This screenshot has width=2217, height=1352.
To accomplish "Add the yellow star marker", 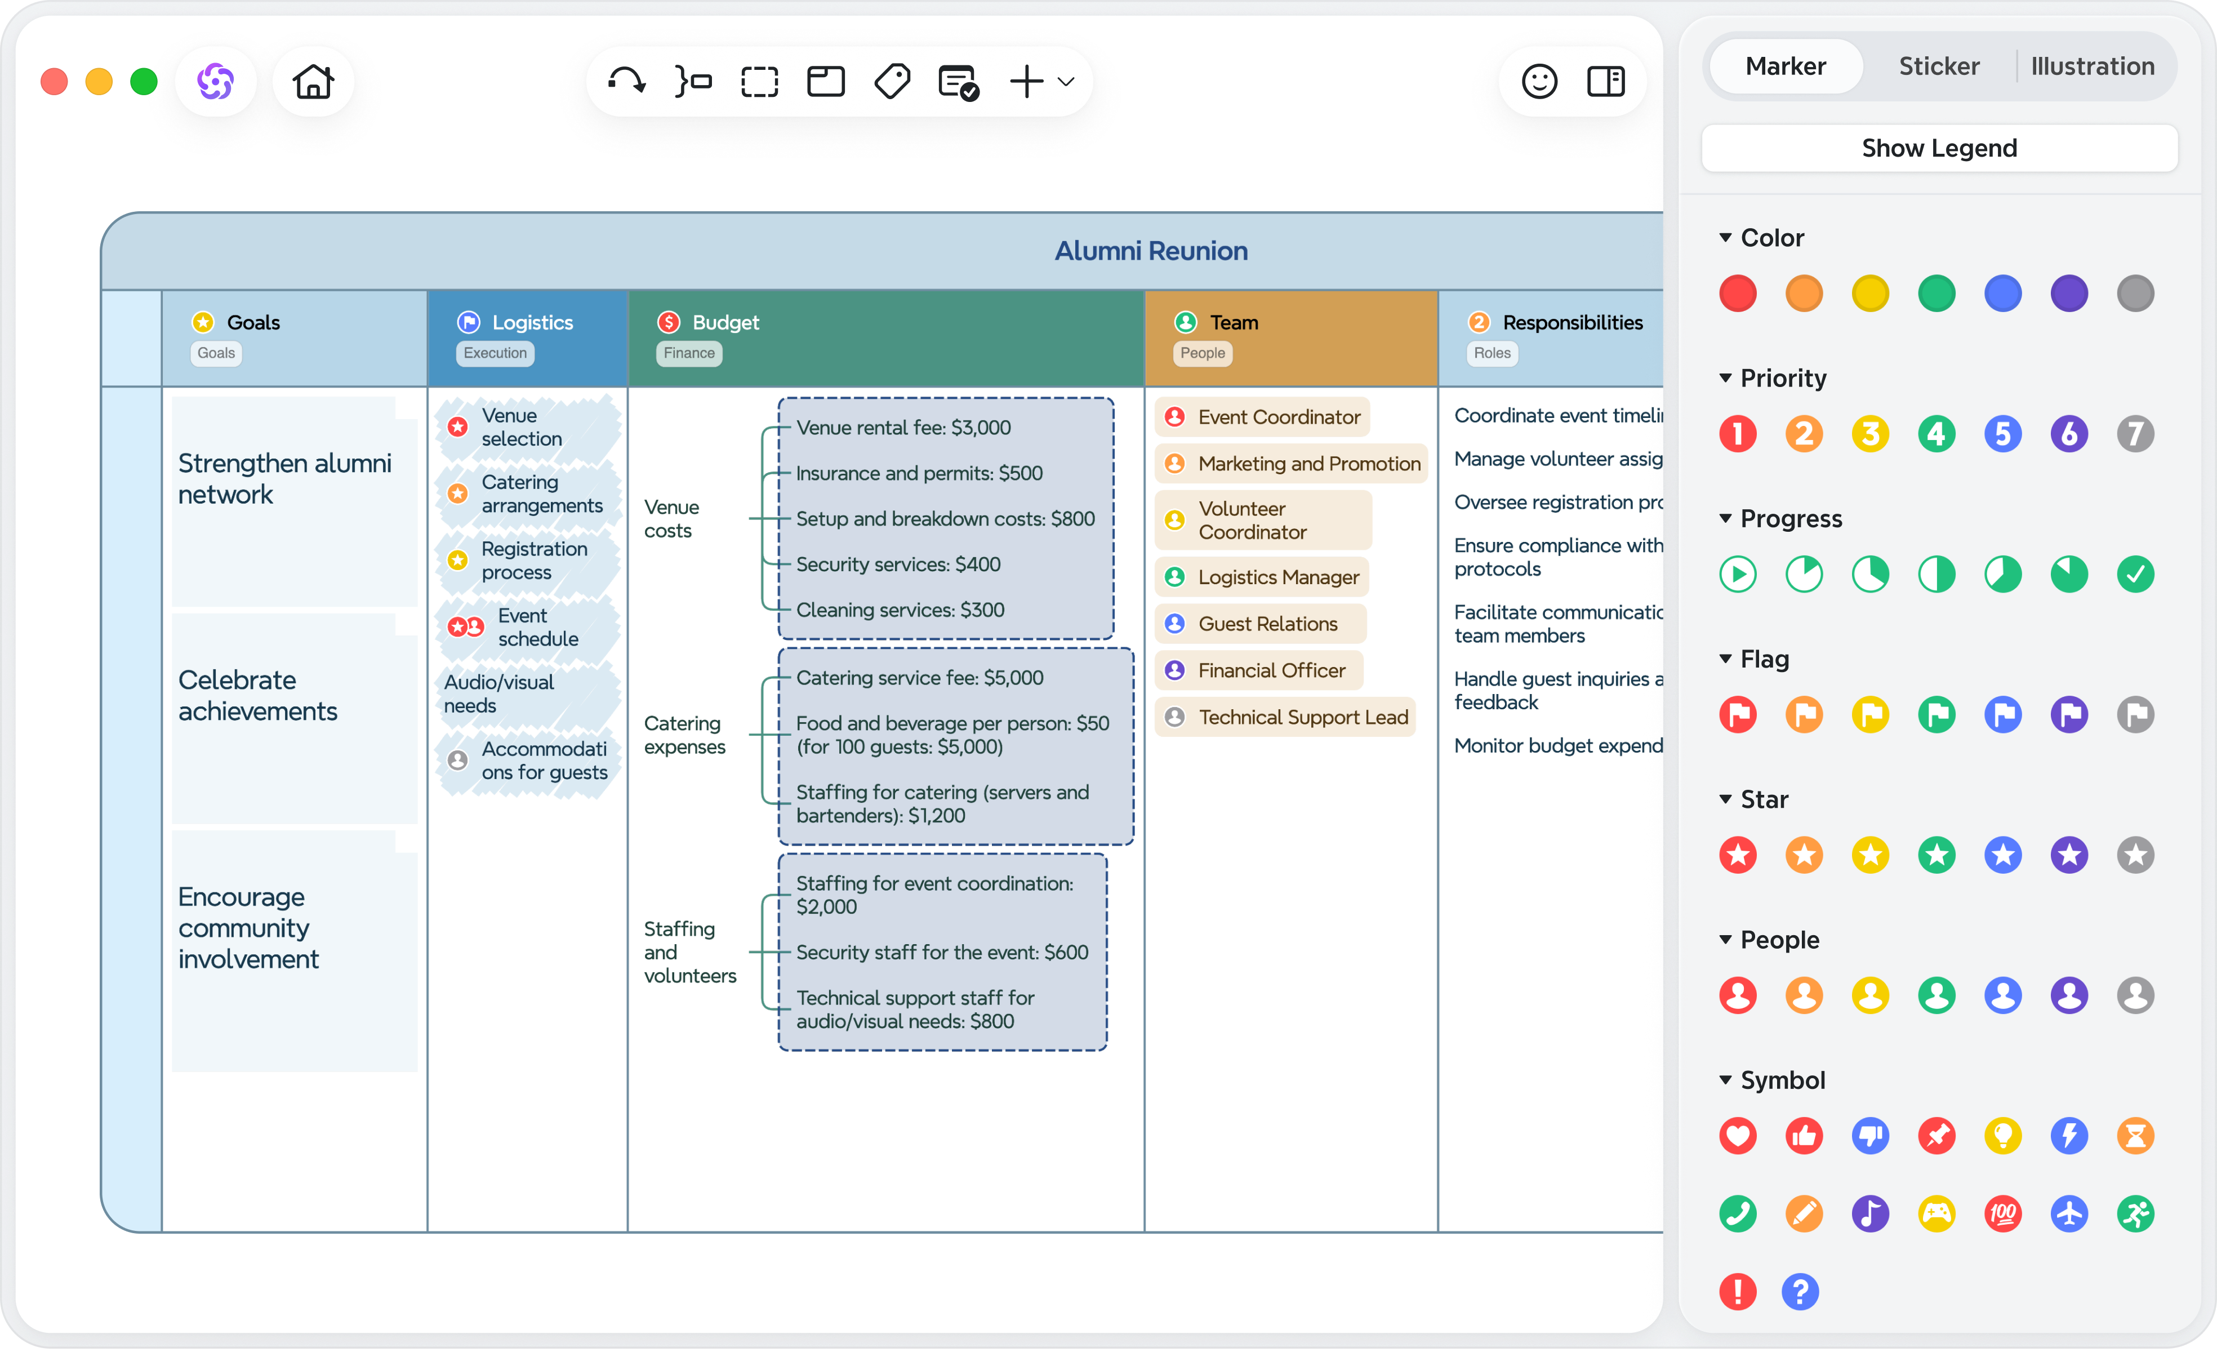I will tap(1871, 855).
